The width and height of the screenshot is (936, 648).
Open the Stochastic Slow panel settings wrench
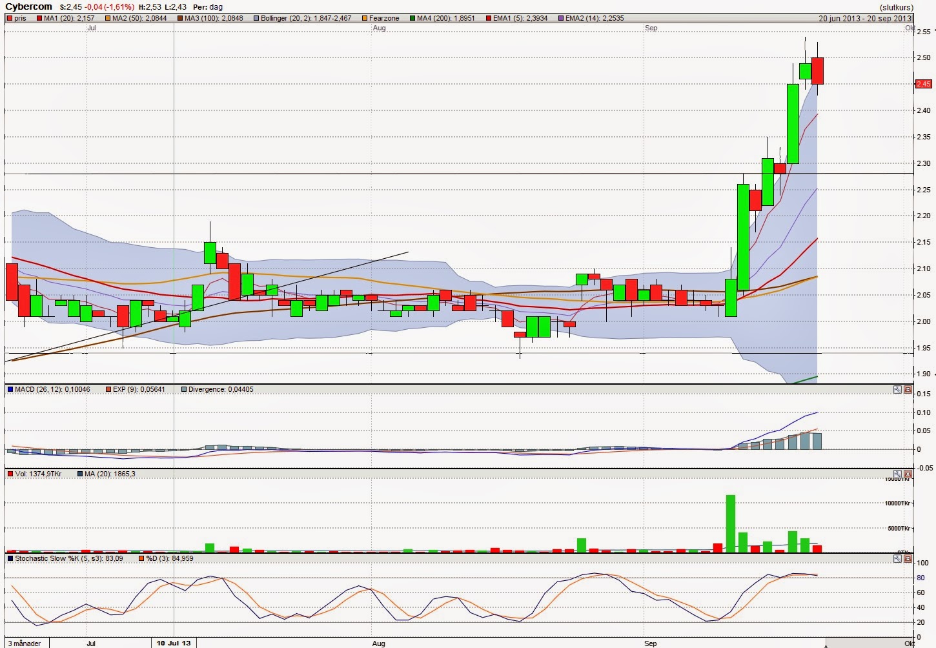point(897,558)
